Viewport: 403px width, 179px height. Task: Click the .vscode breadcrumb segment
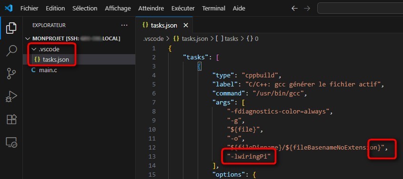point(153,38)
